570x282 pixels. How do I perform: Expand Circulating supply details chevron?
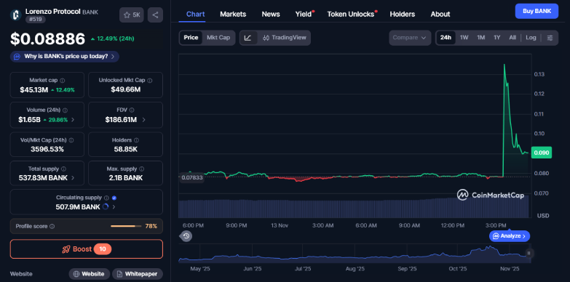(114, 207)
